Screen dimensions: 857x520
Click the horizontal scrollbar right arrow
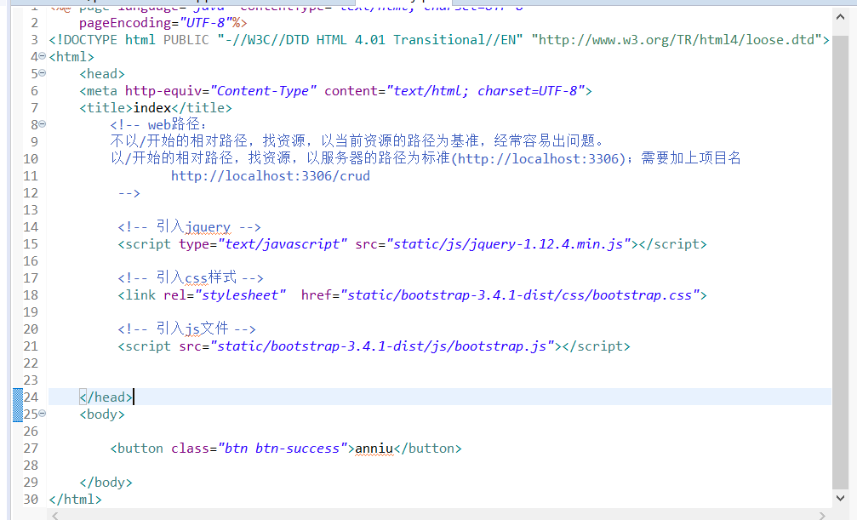(x=822, y=515)
